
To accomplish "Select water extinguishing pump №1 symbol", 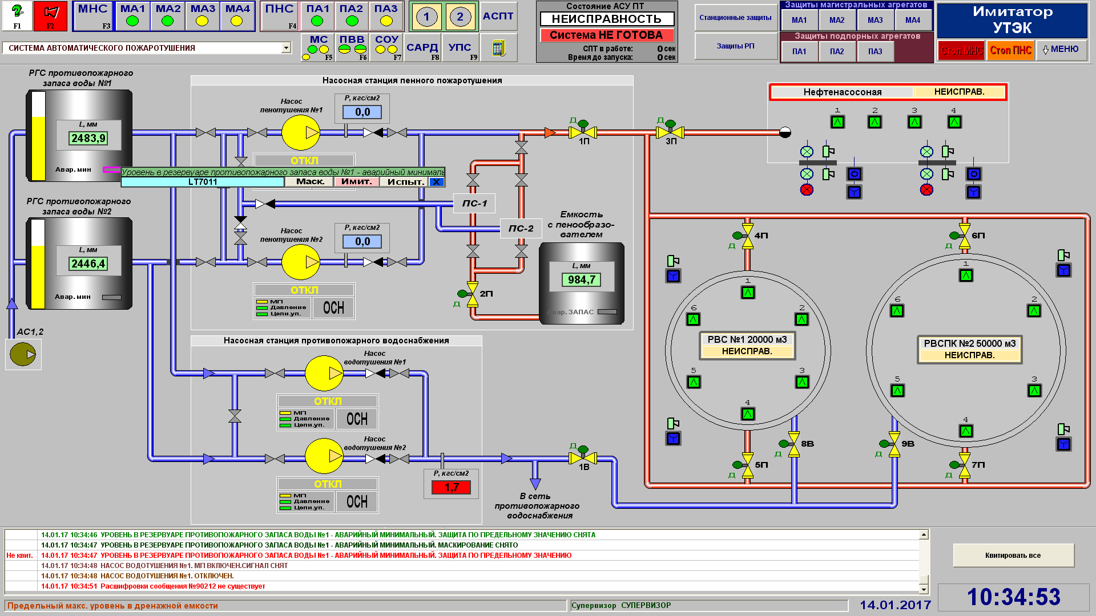I will point(324,374).
